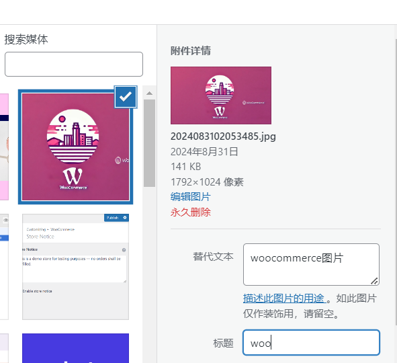Click the 替代文本 textarea
This screenshot has width=397, height=363.
pos(311,264)
